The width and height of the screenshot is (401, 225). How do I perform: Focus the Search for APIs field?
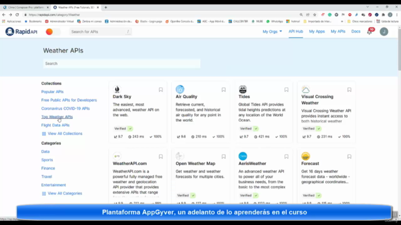[100, 32]
